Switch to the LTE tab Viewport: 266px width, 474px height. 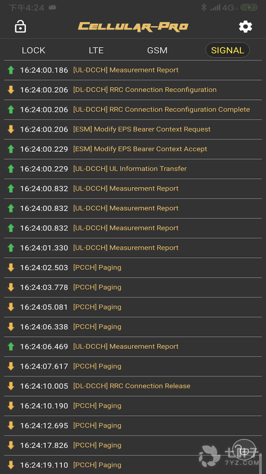point(96,50)
